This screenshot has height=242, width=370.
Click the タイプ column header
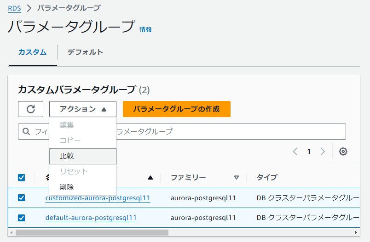[267, 177]
